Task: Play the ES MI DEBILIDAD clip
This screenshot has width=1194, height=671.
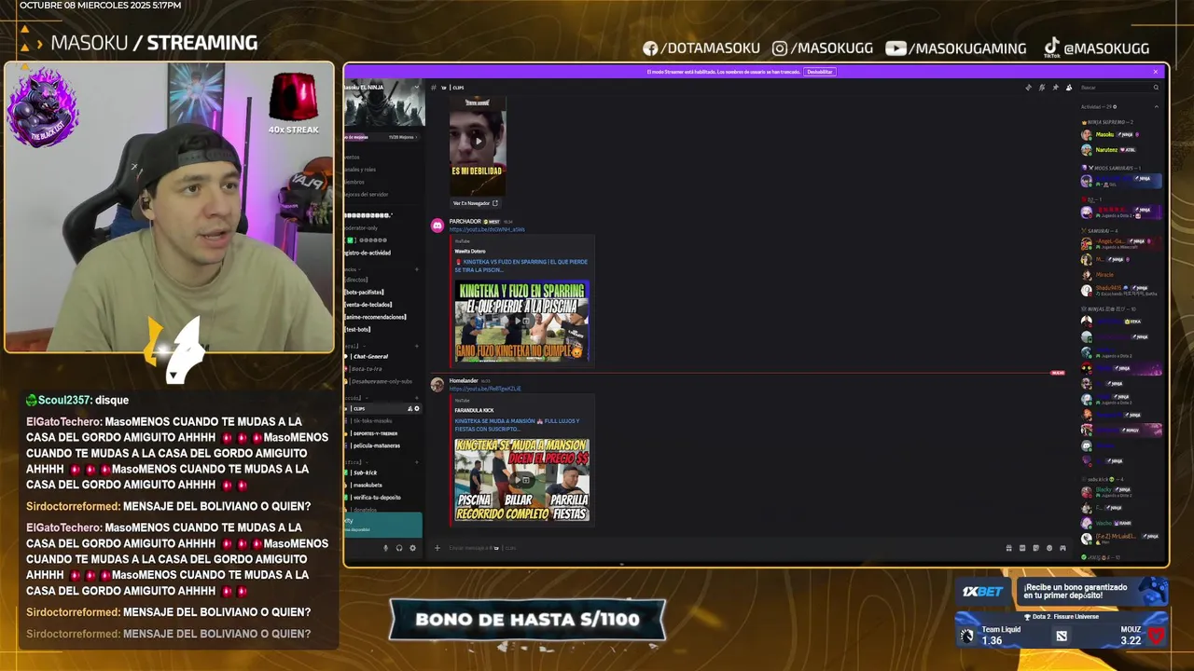Action: point(478,142)
